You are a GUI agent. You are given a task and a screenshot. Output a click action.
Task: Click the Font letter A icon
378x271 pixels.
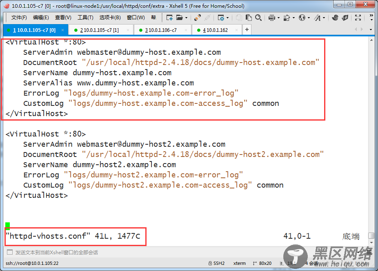point(317,18)
